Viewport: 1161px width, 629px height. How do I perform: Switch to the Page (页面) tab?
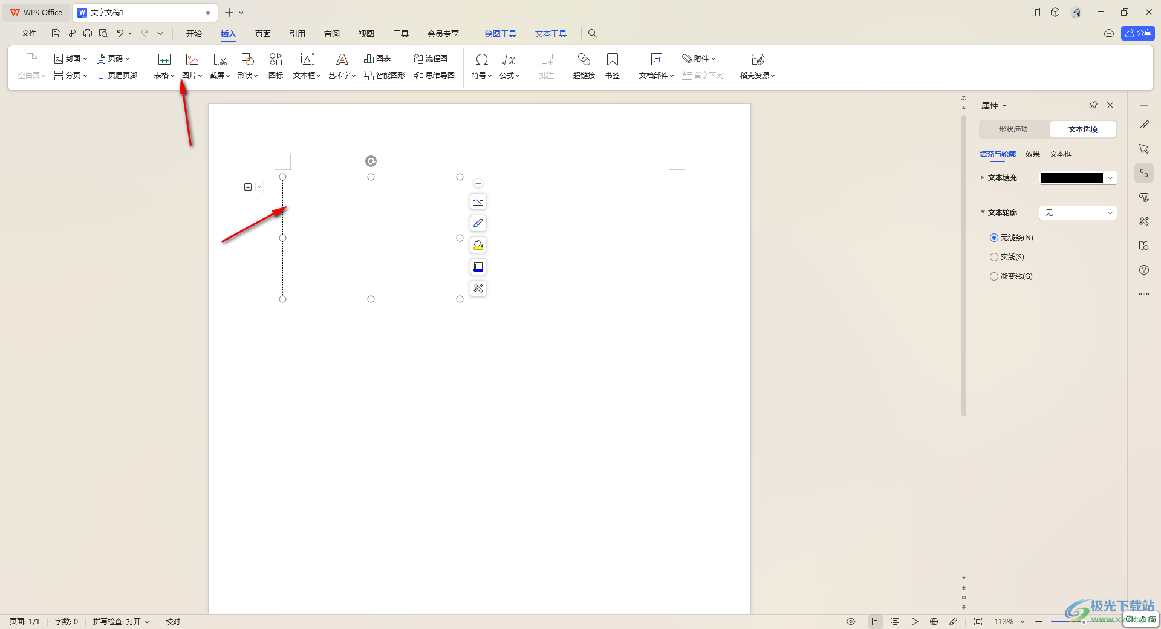tap(263, 34)
